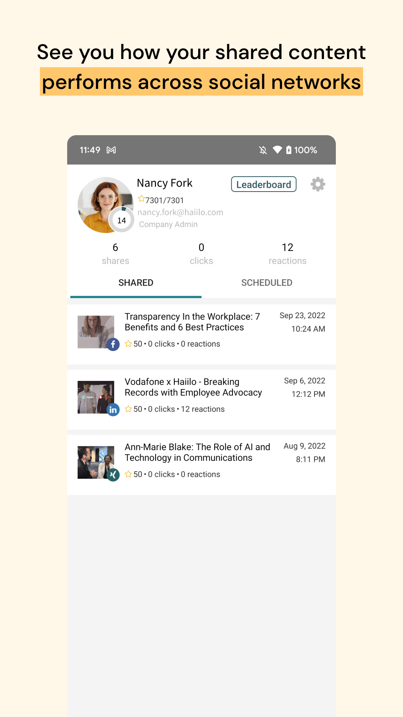Open Vodafone x Haiilo post thumbnail
This screenshot has width=403, height=717.
pyautogui.click(x=96, y=397)
